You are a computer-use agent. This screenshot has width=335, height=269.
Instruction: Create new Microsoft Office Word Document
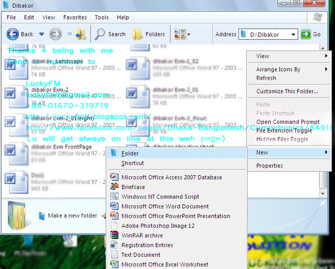177,206
